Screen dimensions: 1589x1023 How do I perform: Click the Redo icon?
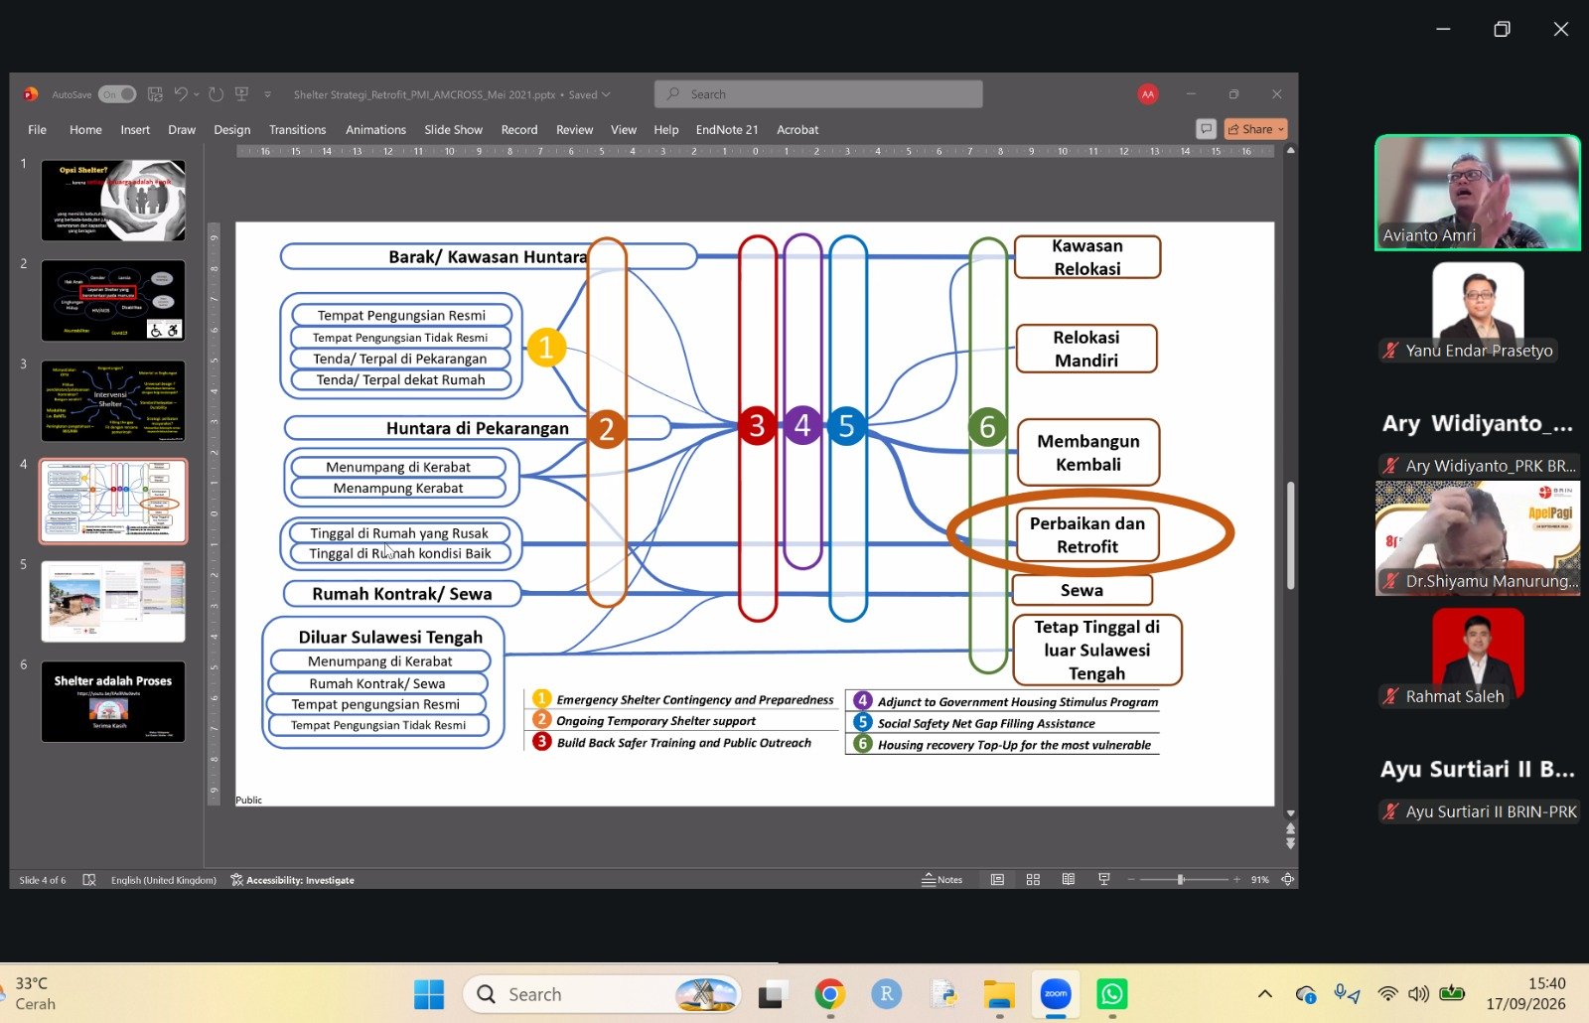[216, 94]
